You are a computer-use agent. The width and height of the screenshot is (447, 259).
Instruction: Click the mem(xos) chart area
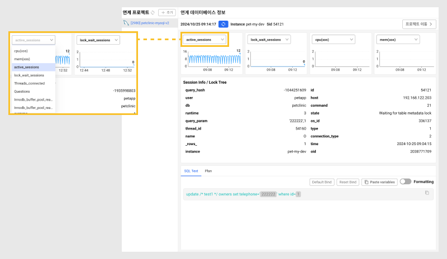tap(405, 59)
